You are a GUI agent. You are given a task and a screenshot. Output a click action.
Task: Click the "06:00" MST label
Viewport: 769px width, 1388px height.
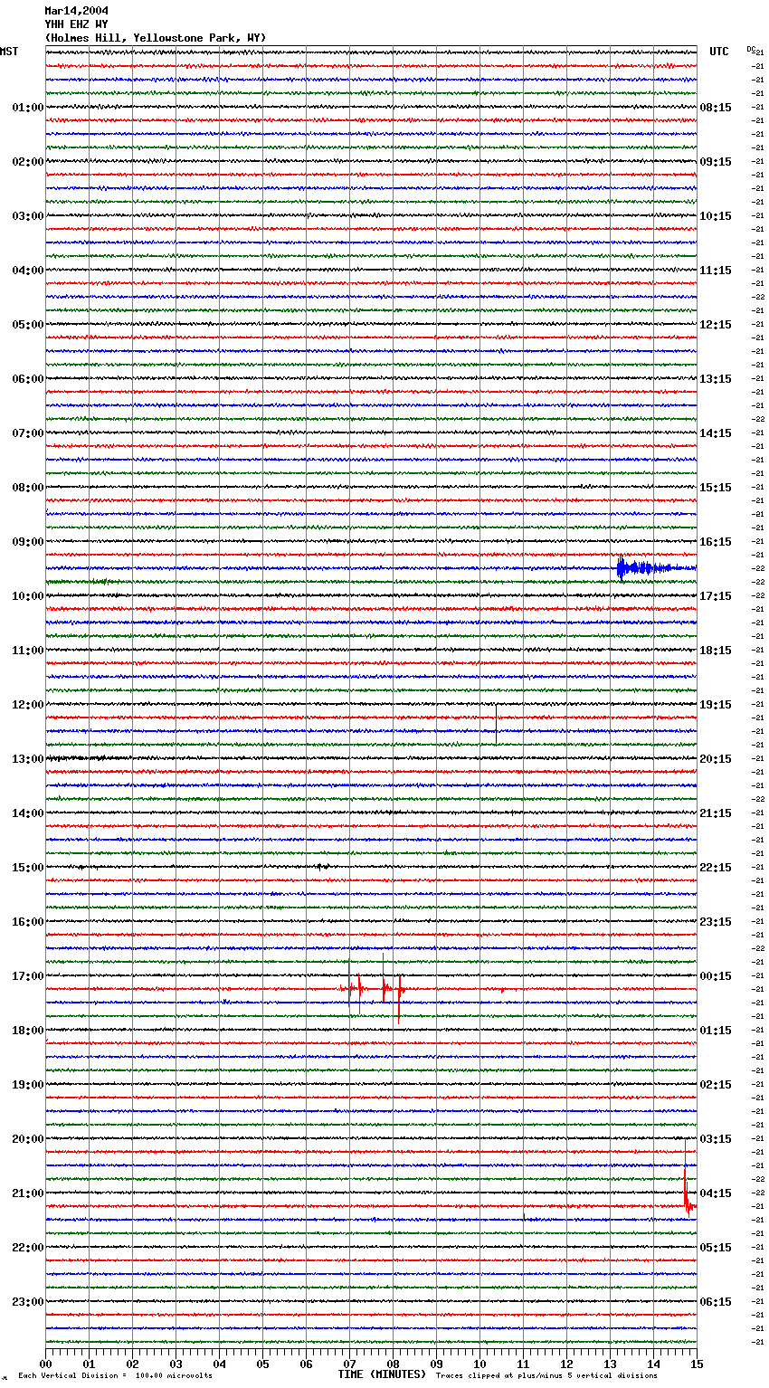pyautogui.click(x=27, y=379)
